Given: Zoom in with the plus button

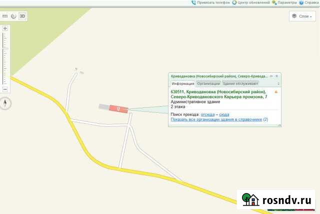Looking at the screenshot, I should tap(5, 28).
